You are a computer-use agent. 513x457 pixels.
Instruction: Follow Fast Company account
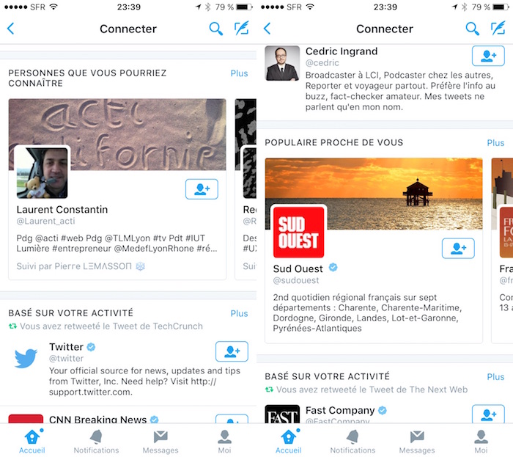[x=488, y=414]
